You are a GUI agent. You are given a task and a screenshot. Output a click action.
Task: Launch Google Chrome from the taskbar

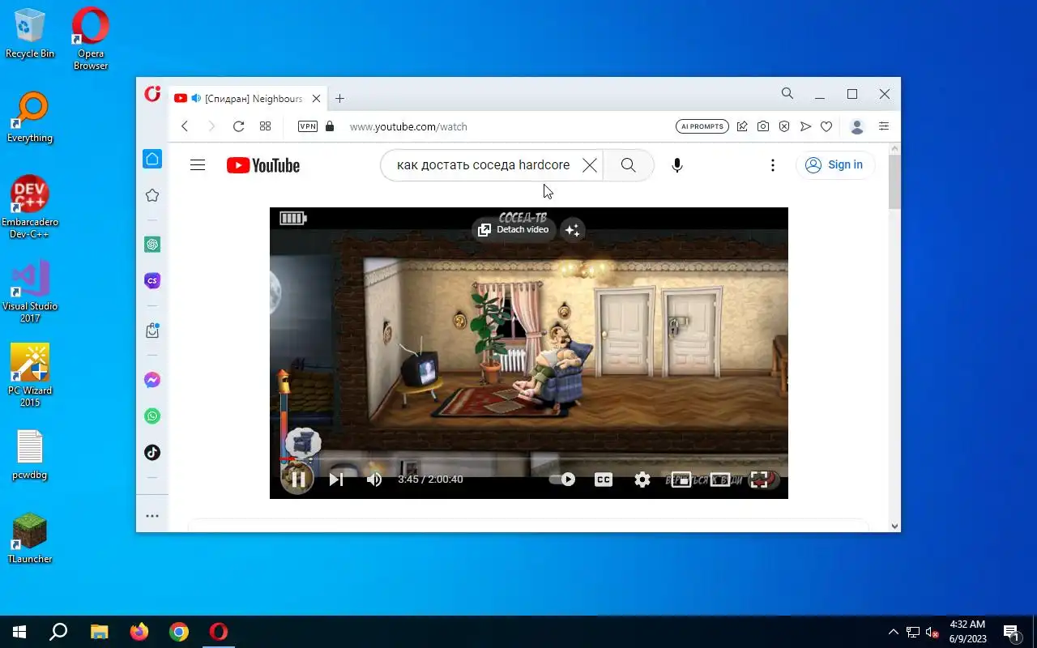[x=179, y=632]
